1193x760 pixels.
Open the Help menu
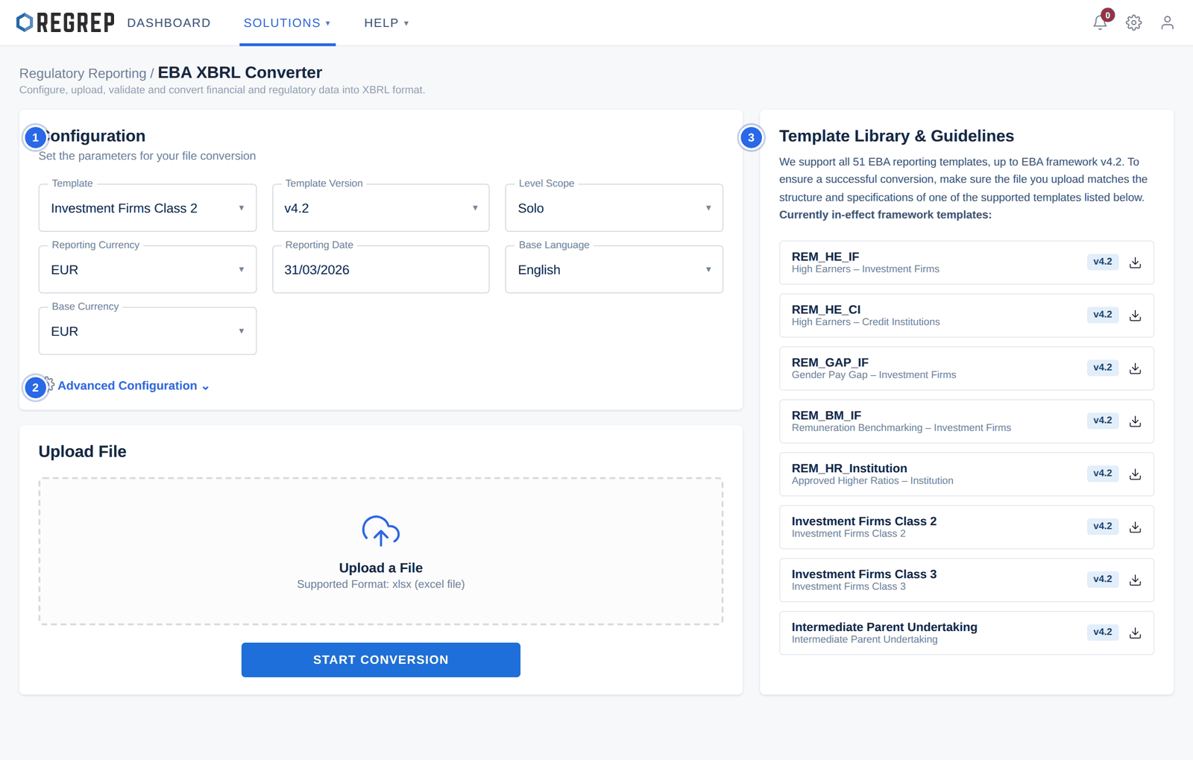(x=386, y=23)
